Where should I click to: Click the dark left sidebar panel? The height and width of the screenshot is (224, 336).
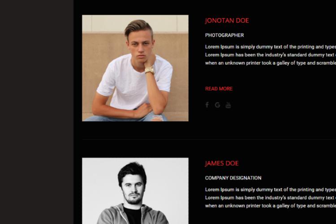37,112
